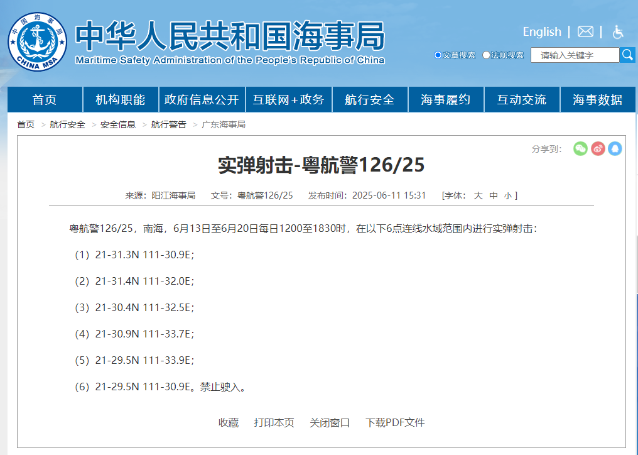
Task: Open the 航行安全 menu
Action: 370,99
